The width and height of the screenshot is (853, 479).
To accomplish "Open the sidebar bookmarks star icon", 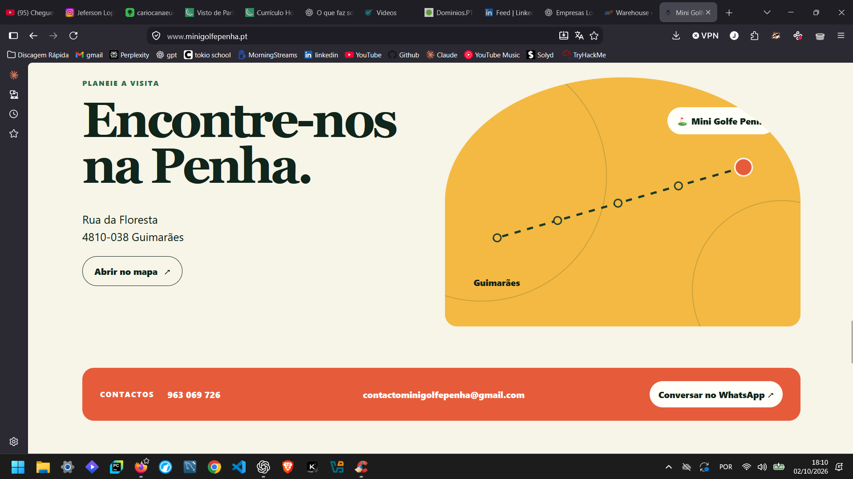I will click(14, 134).
